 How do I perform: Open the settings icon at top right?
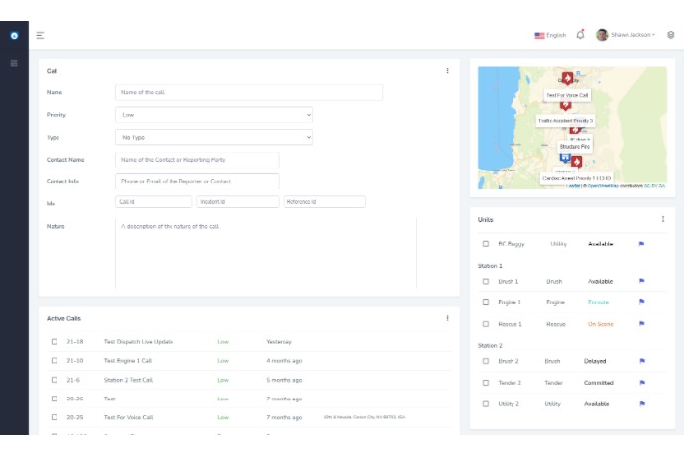click(x=671, y=35)
